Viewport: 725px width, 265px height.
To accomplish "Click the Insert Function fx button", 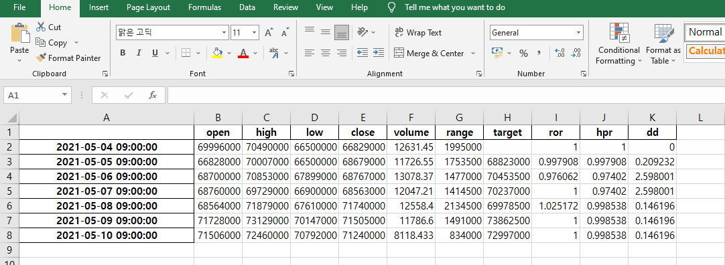I will point(153,95).
